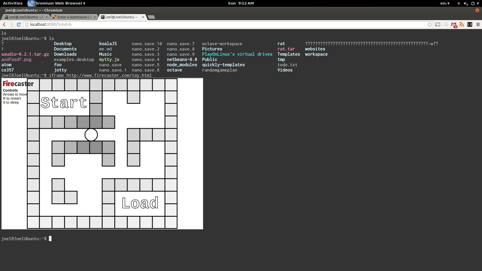Screen dimensions: 482x271
Task: Open the Gmail checker extension
Action: tap(454, 24)
